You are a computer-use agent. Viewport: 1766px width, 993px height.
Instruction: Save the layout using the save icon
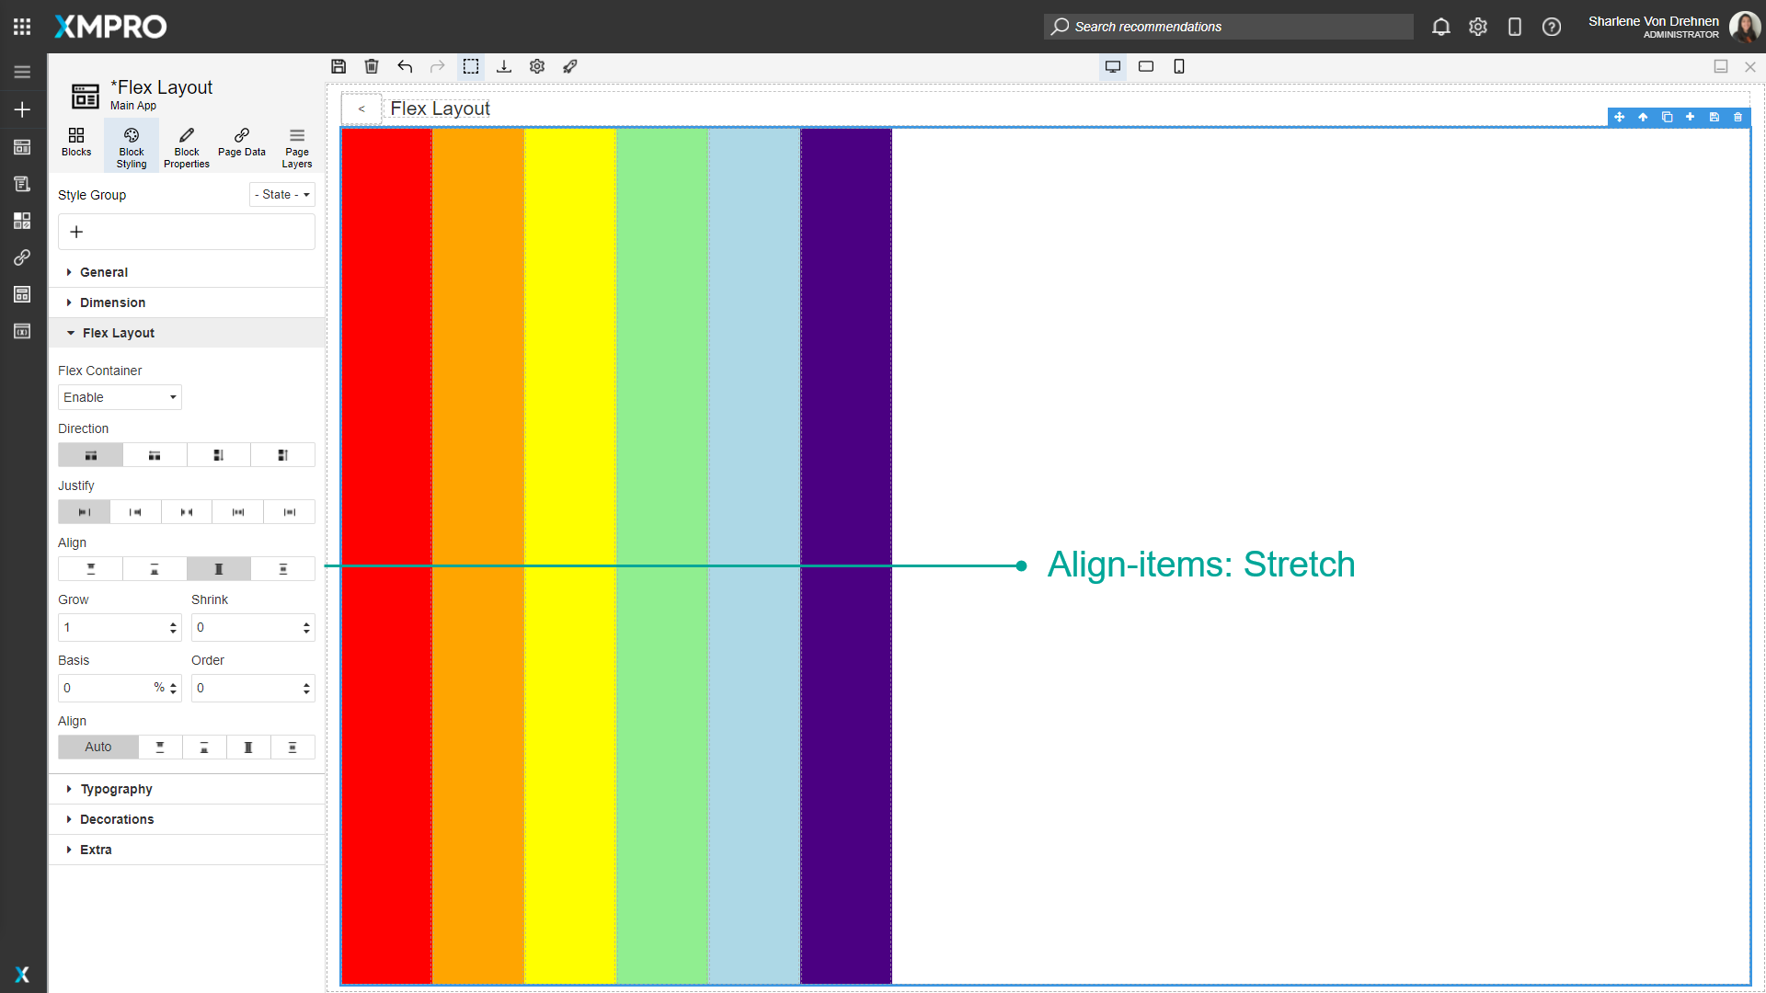338,66
